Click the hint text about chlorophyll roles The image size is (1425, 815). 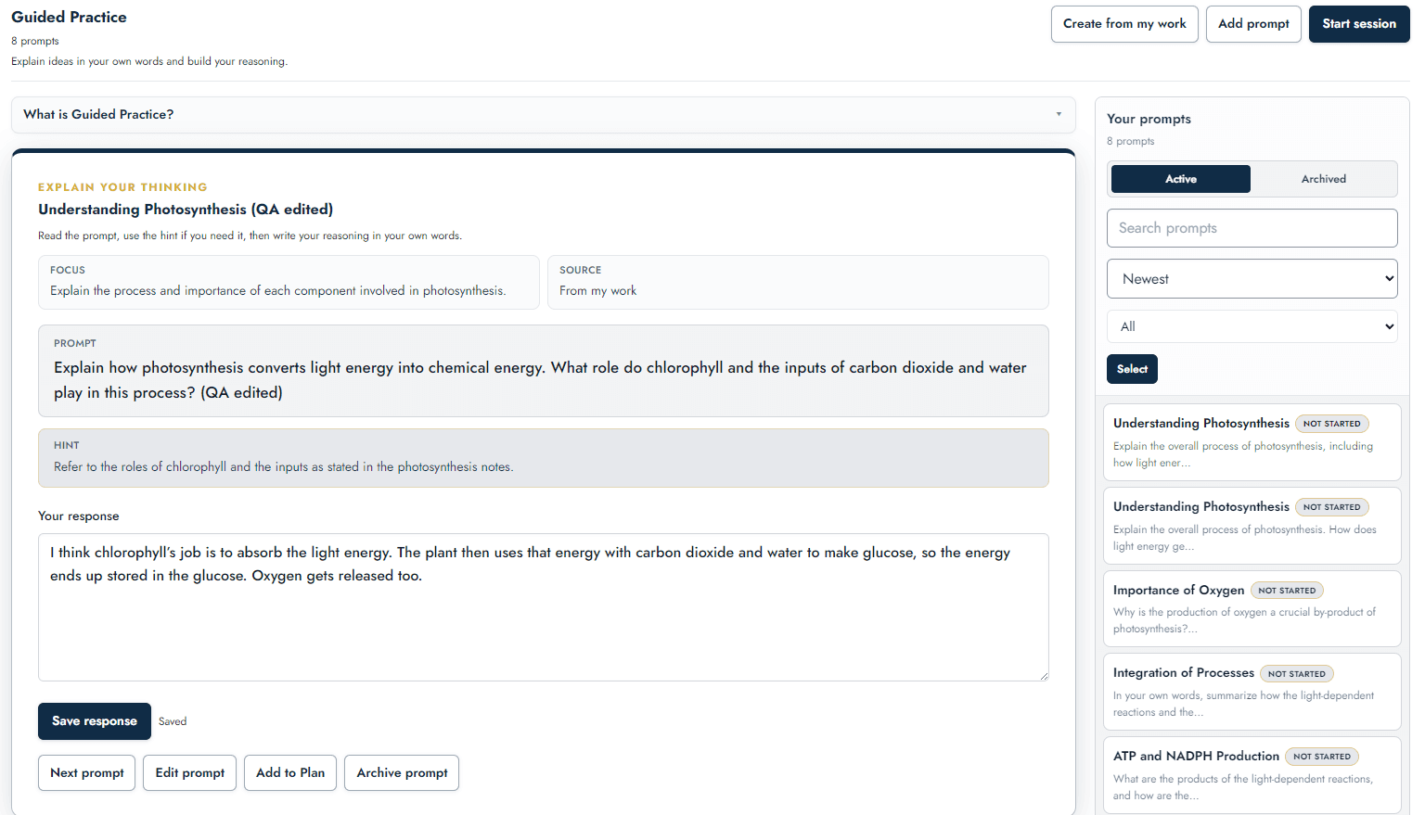[283, 467]
